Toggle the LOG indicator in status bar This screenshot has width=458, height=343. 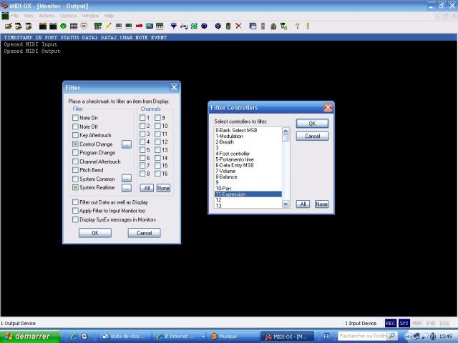(x=444, y=323)
